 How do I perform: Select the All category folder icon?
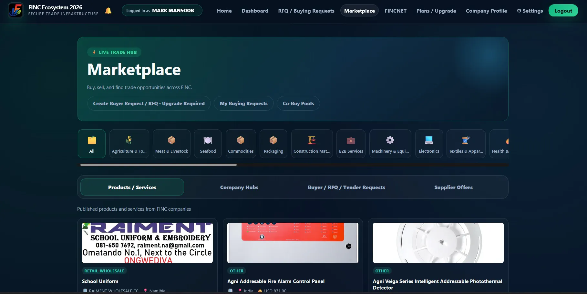[92, 140]
